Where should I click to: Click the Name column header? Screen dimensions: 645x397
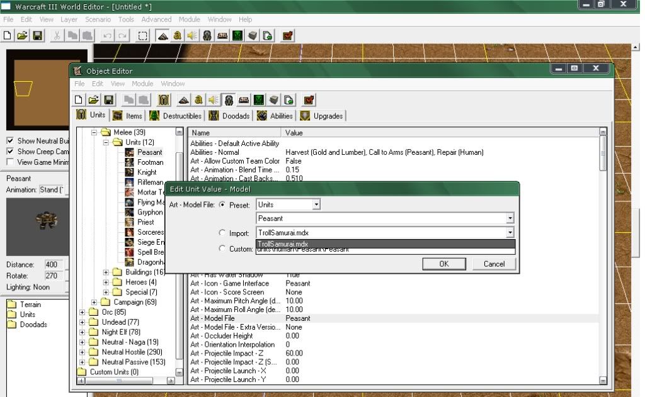click(x=235, y=133)
